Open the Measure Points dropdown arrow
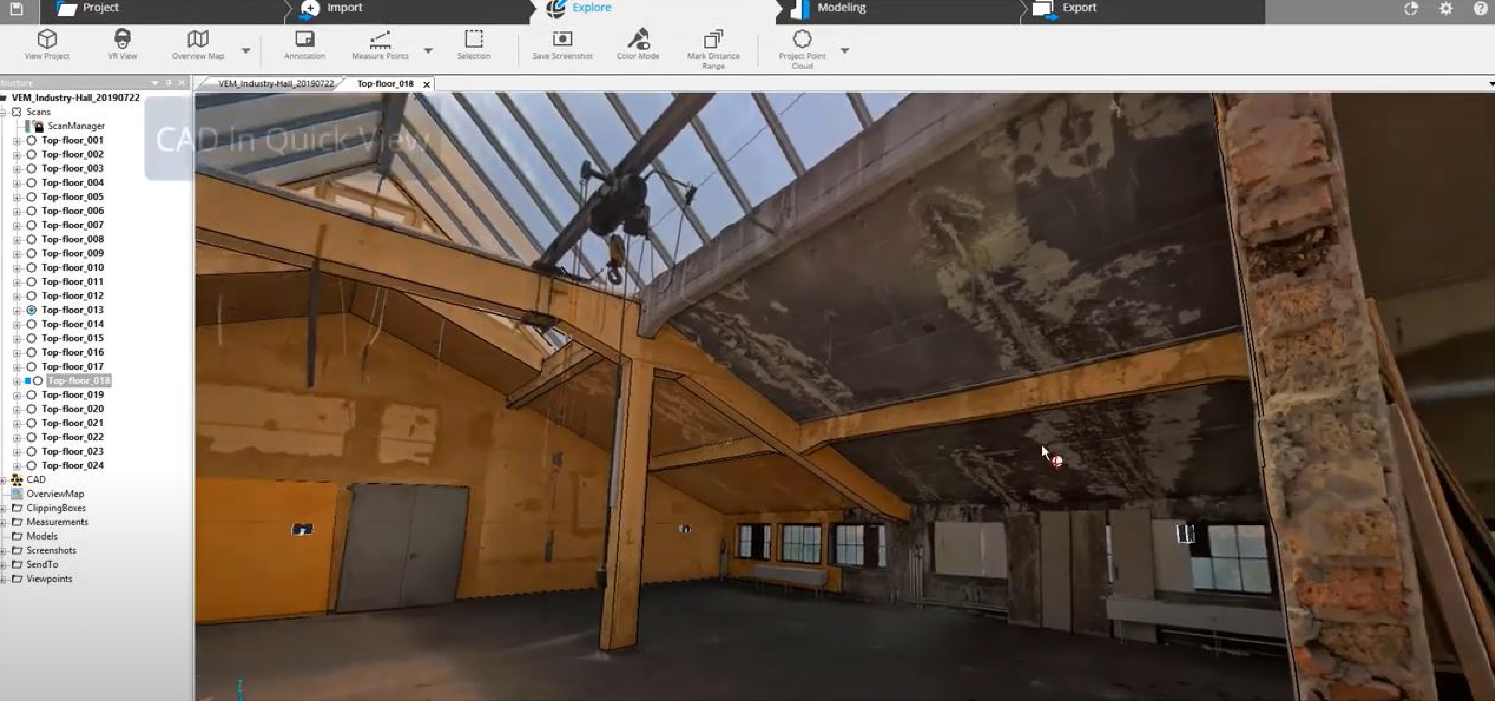The image size is (1495, 701). 428,51
